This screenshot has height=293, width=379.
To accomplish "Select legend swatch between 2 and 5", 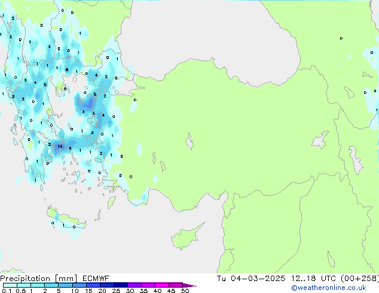I will [51, 285].
